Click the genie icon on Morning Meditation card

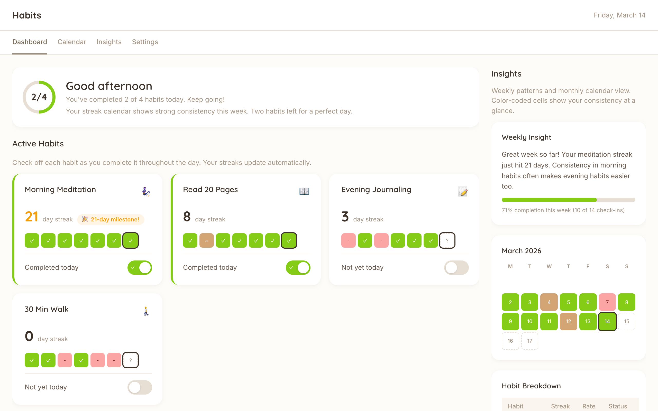pos(145,192)
